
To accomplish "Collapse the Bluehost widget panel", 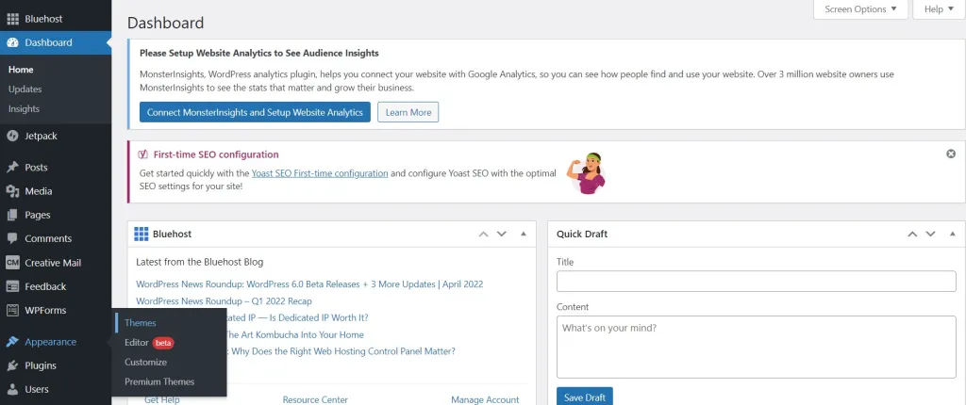I will pos(524,234).
